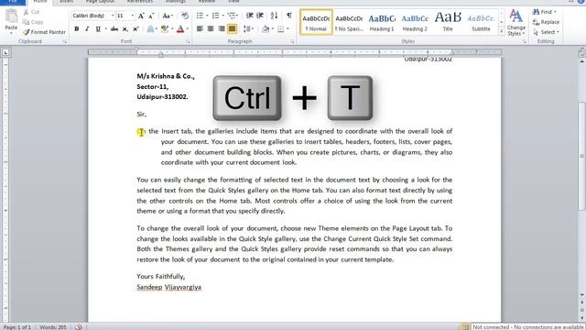Click the Paste clipboard icon
Screen dimensions: 586x330
click(11, 16)
